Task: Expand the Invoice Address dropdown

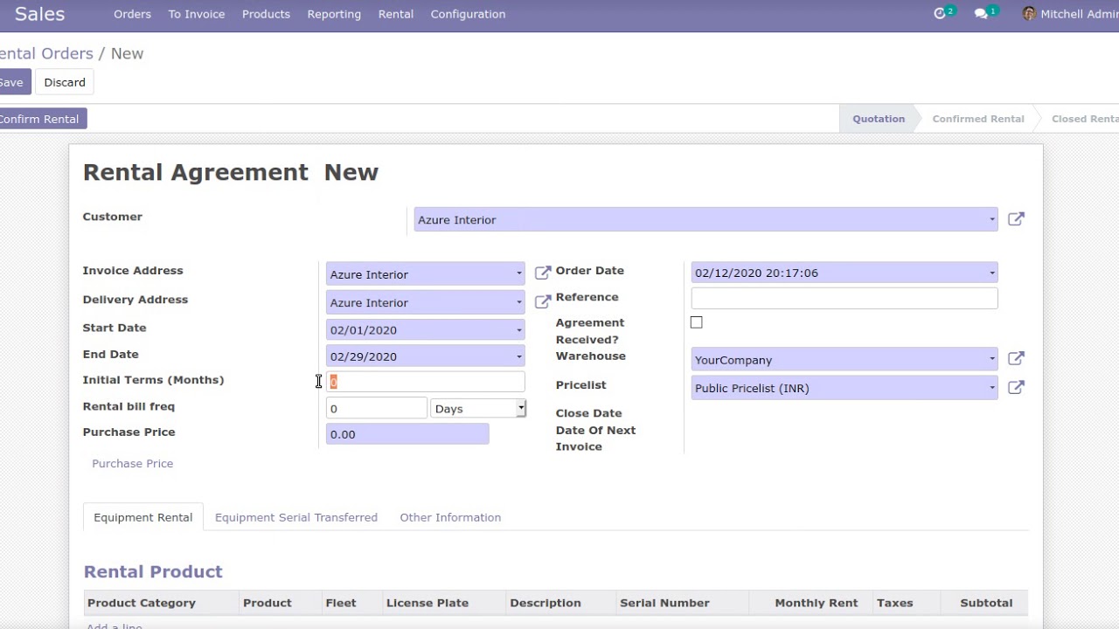Action: [518, 273]
